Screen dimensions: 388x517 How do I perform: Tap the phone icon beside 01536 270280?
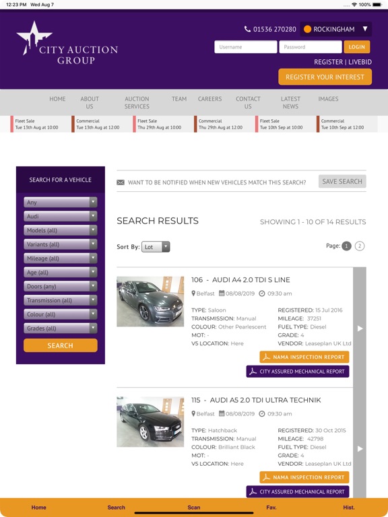tap(247, 29)
